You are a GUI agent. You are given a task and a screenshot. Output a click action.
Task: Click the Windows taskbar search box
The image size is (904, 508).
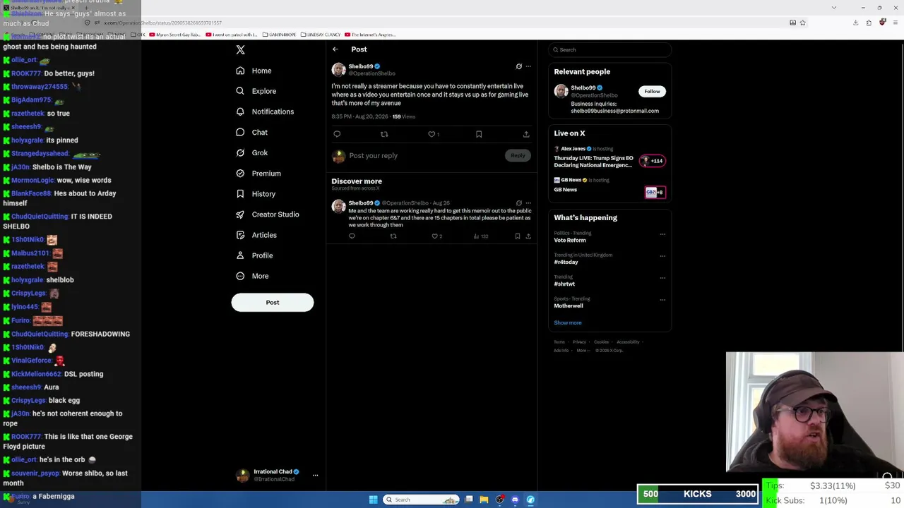coord(422,500)
